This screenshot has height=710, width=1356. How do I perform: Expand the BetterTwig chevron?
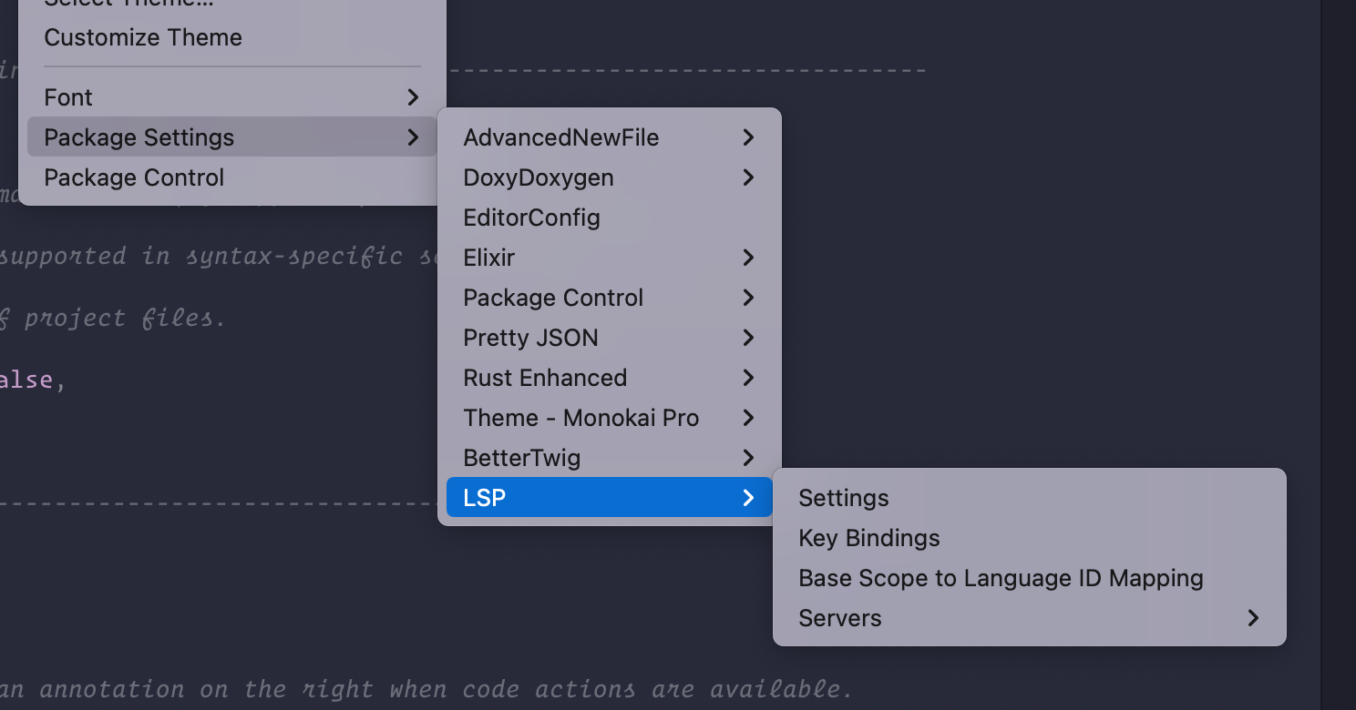click(748, 458)
